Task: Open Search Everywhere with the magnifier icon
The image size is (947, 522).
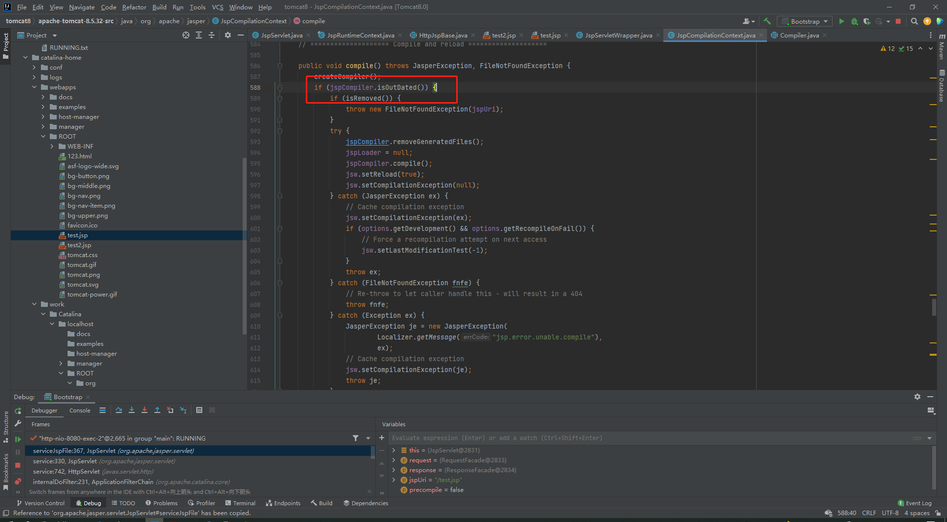Action: (x=914, y=21)
